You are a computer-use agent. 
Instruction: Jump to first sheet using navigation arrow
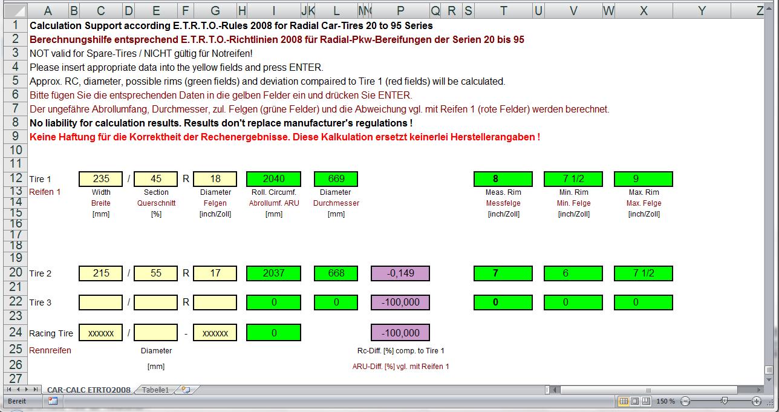pyautogui.click(x=8, y=390)
